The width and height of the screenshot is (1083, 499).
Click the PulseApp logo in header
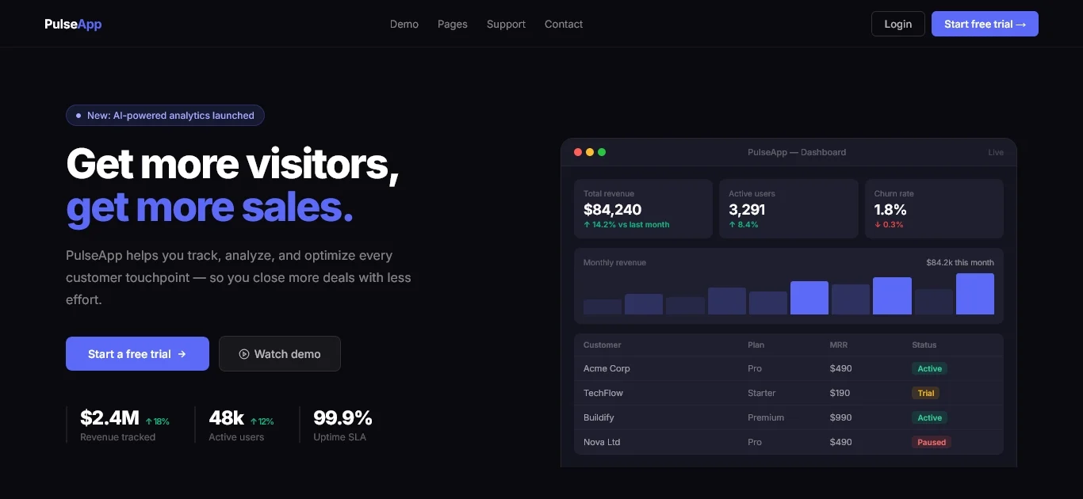pos(73,24)
